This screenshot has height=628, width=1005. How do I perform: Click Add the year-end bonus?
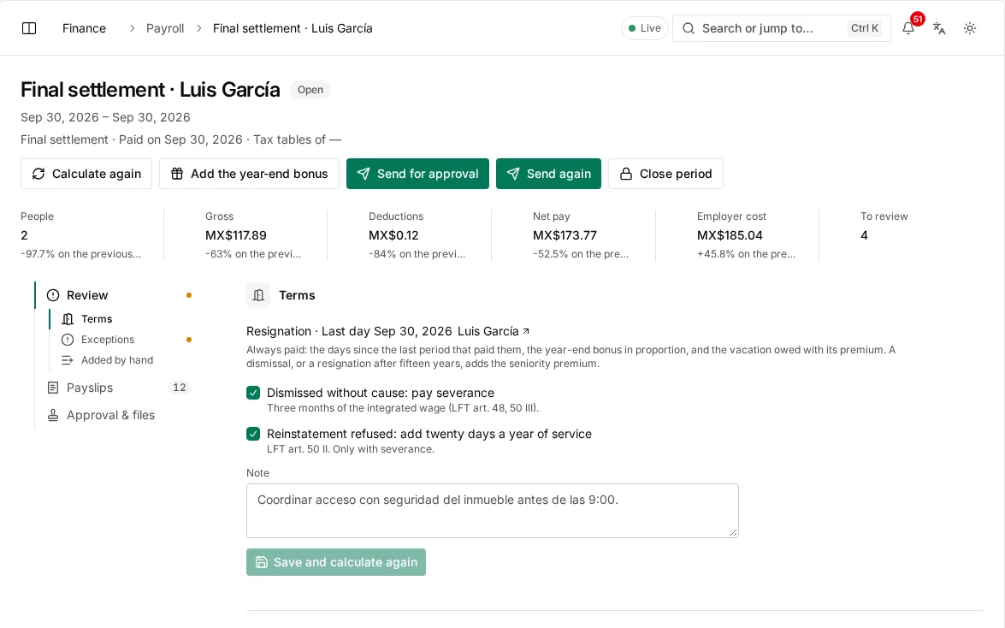[x=250, y=174]
